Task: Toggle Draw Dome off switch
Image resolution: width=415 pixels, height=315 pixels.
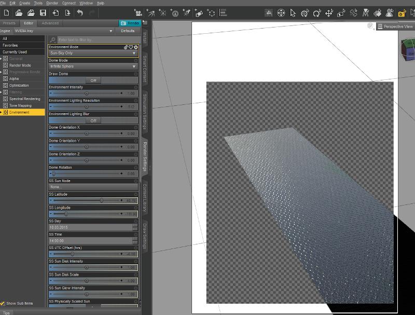Action: pyautogui.click(x=93, y=80)
